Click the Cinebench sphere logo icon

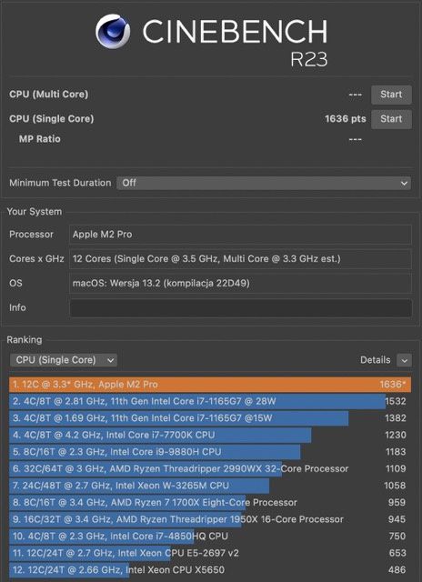click(113, 32)
